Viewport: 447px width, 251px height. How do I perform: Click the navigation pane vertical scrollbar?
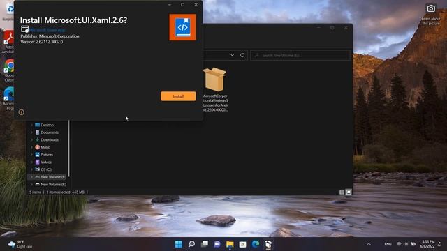click(x=68, y=148)
